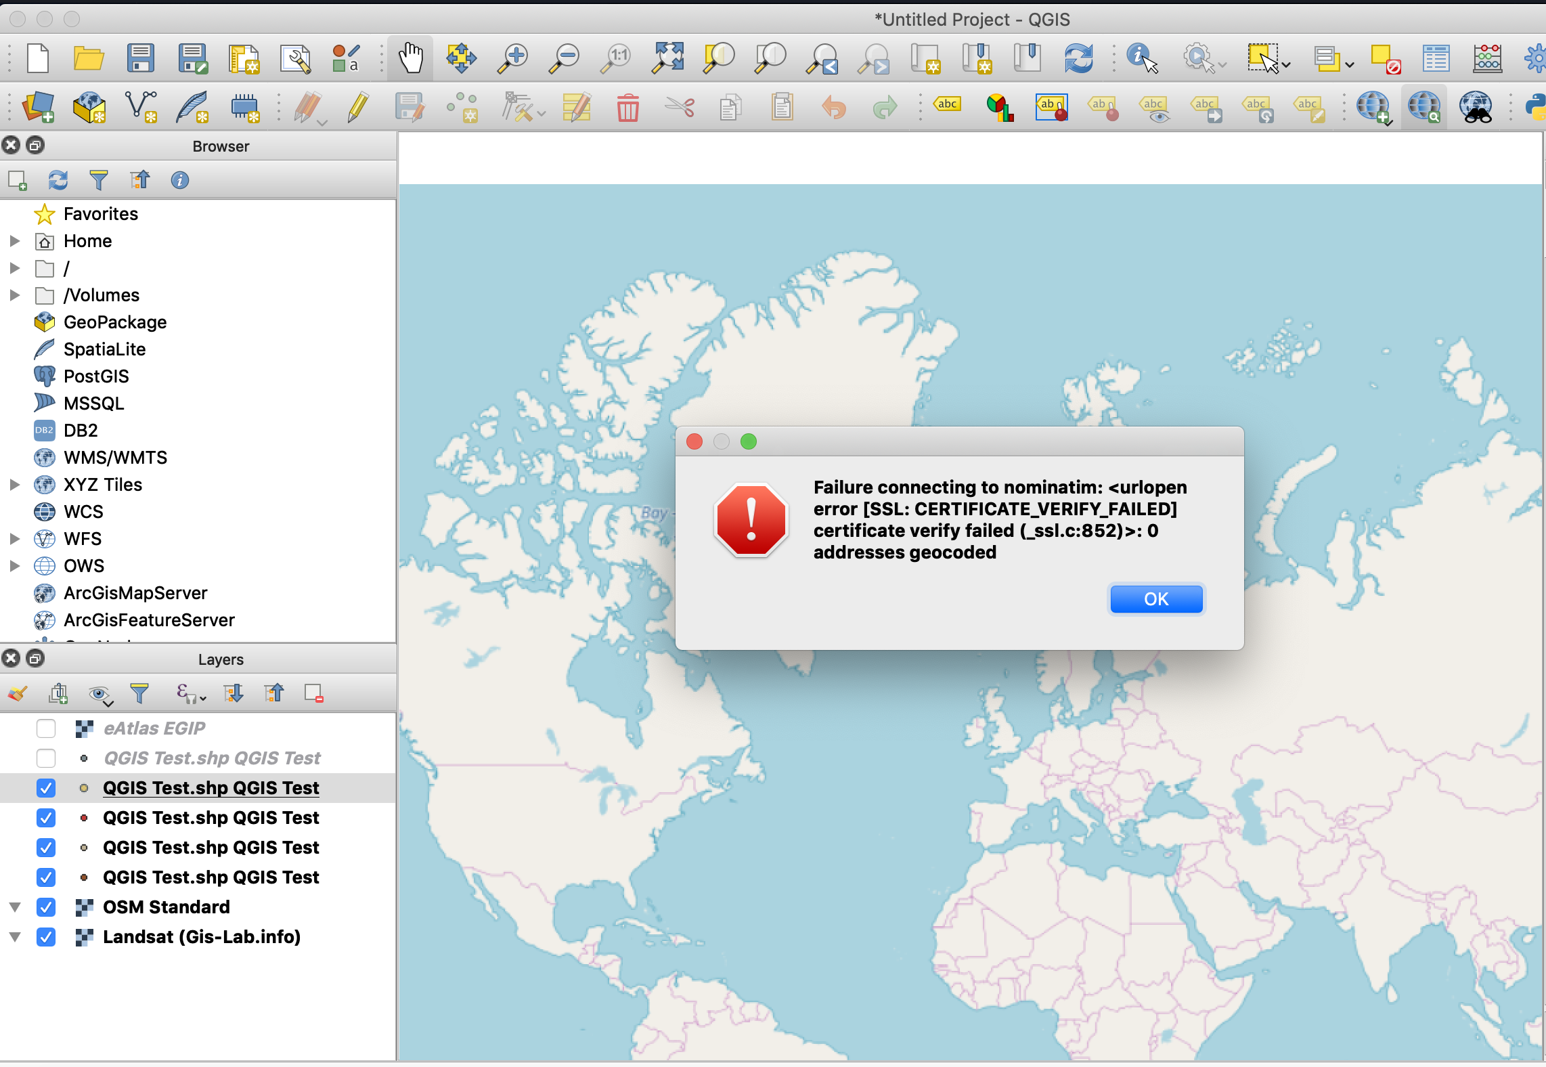Click the Cut Features scissors icon
The width and height of the screenshot is (1546, 1067).
click(680, 107)
